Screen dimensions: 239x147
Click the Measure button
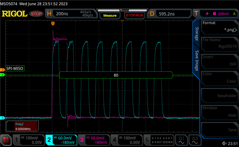click(110, 15)
